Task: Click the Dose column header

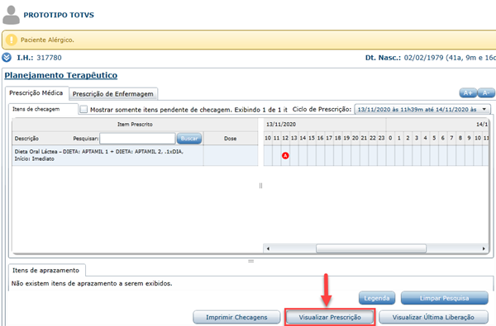Action: pyautogui.click(x=231, y=139)
